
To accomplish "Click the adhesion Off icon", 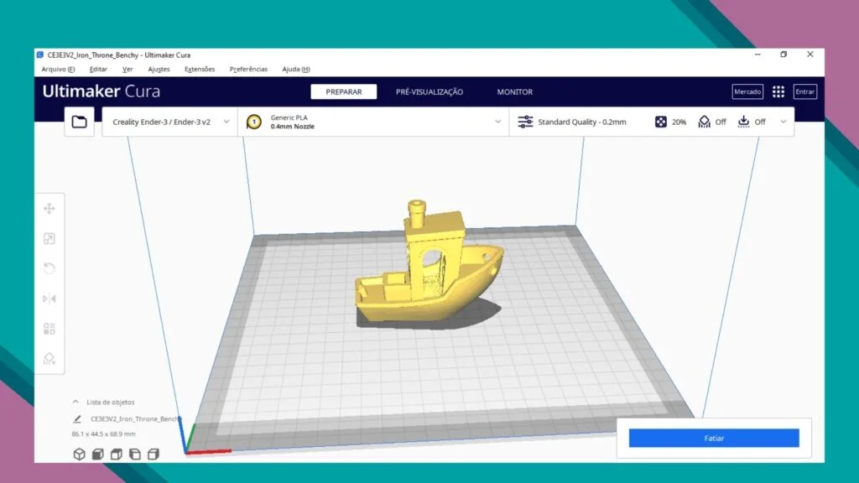I will 743,122.
